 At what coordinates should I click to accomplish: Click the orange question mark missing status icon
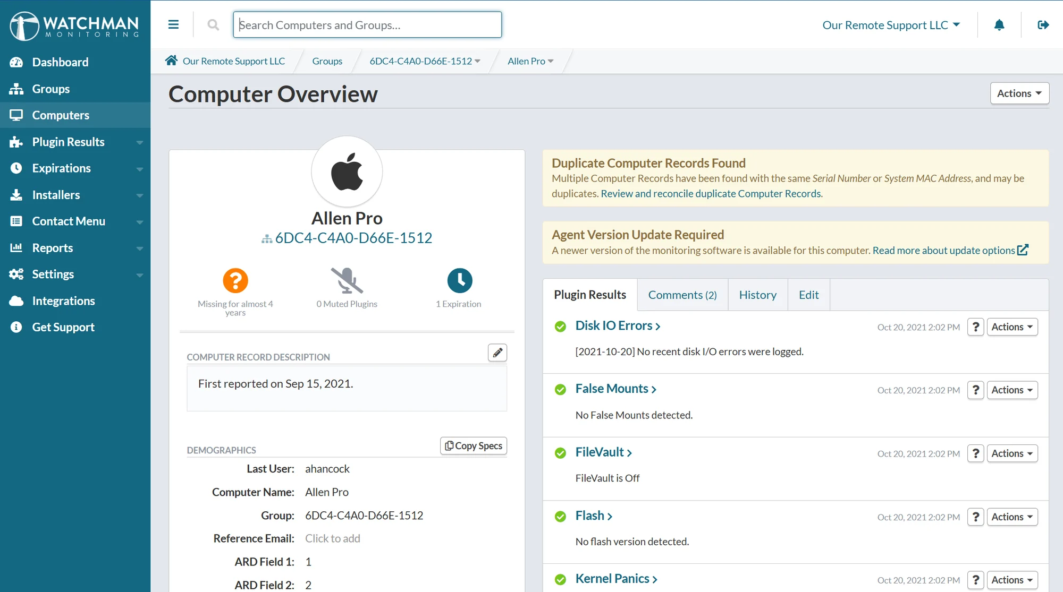tap(235, 280)
